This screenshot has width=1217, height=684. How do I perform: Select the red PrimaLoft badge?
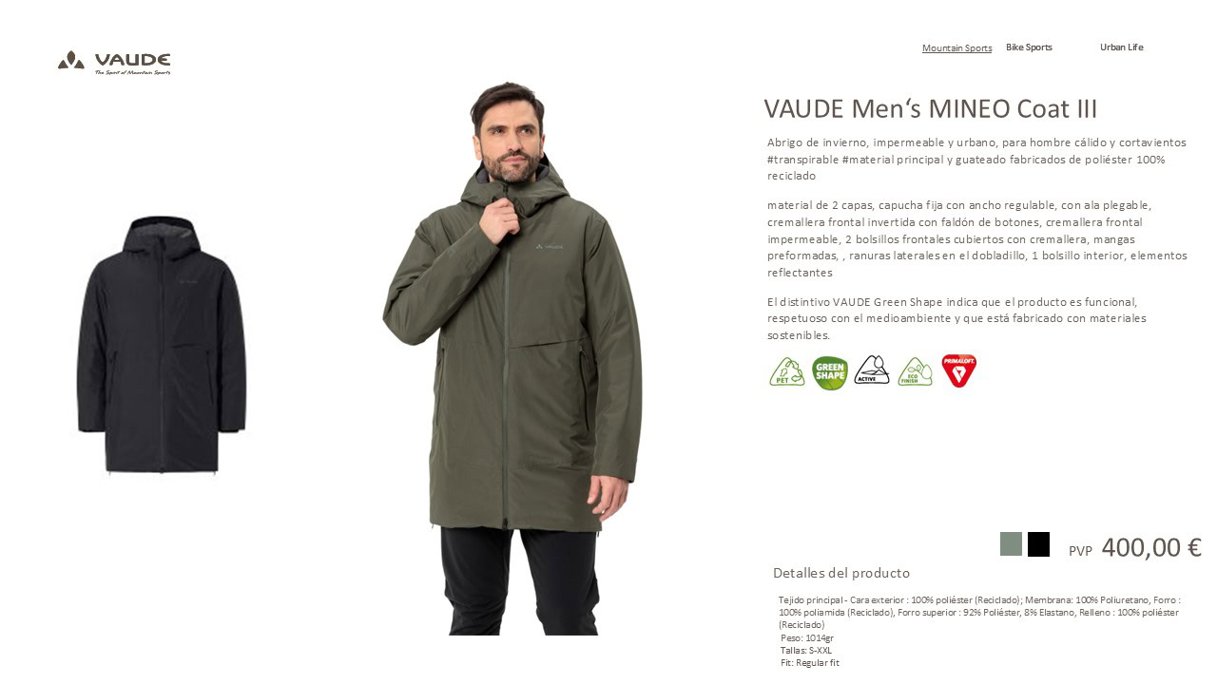tap(959, 370)
